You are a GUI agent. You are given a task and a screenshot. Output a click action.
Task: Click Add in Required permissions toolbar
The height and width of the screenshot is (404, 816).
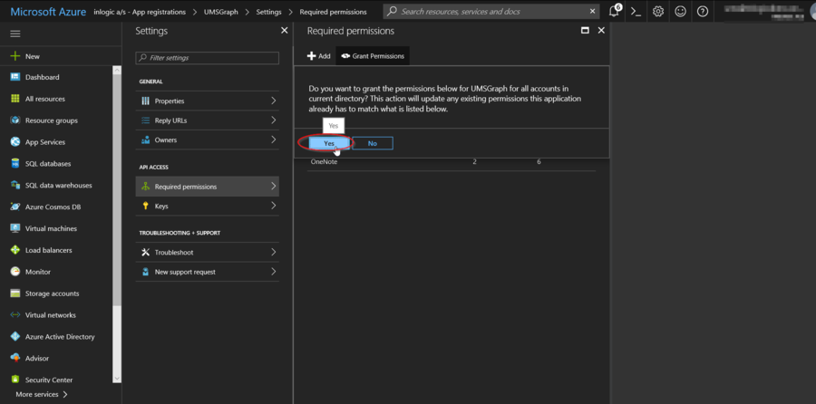318,56
